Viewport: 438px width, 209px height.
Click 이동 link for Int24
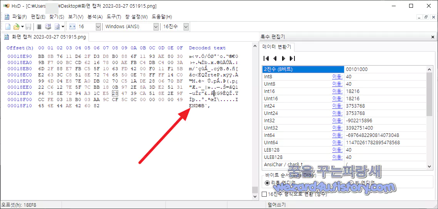tap(338, 106)
